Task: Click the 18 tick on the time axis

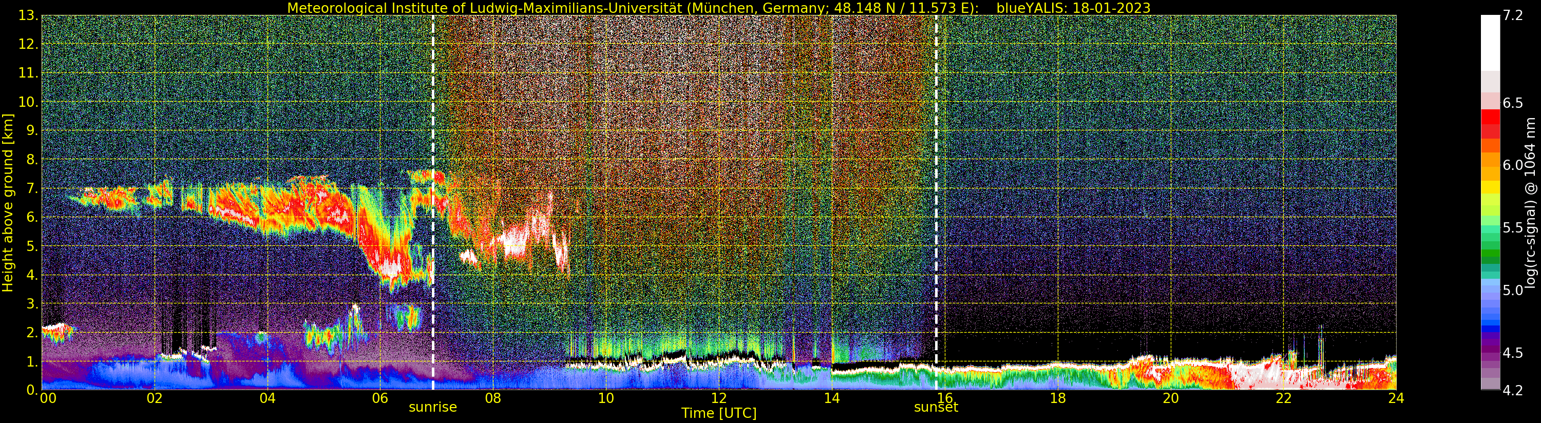Action: click(1058, 398)
